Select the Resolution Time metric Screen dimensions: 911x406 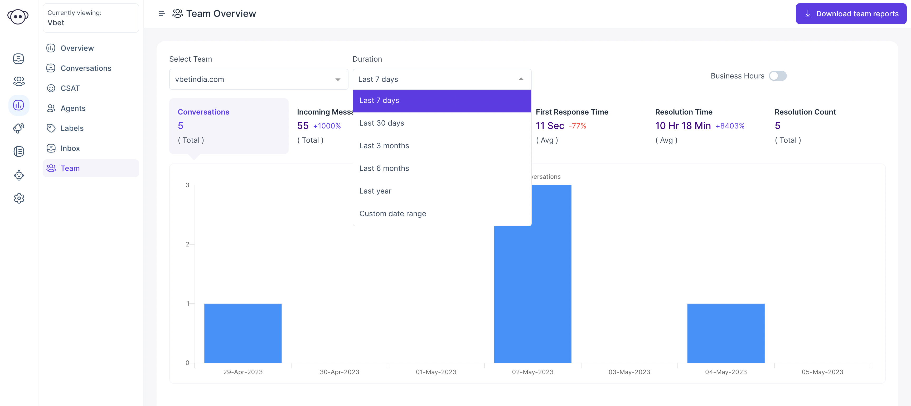click(x=707, y=126)
